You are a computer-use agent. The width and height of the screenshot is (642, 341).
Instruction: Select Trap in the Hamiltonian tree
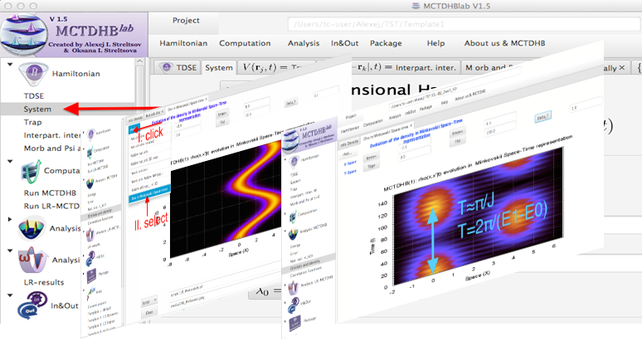pos(32,122)
